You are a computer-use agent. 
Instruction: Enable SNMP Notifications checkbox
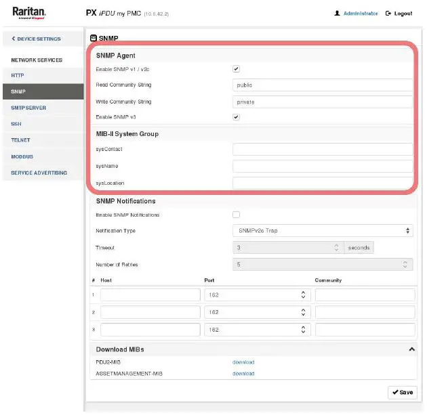236,215
